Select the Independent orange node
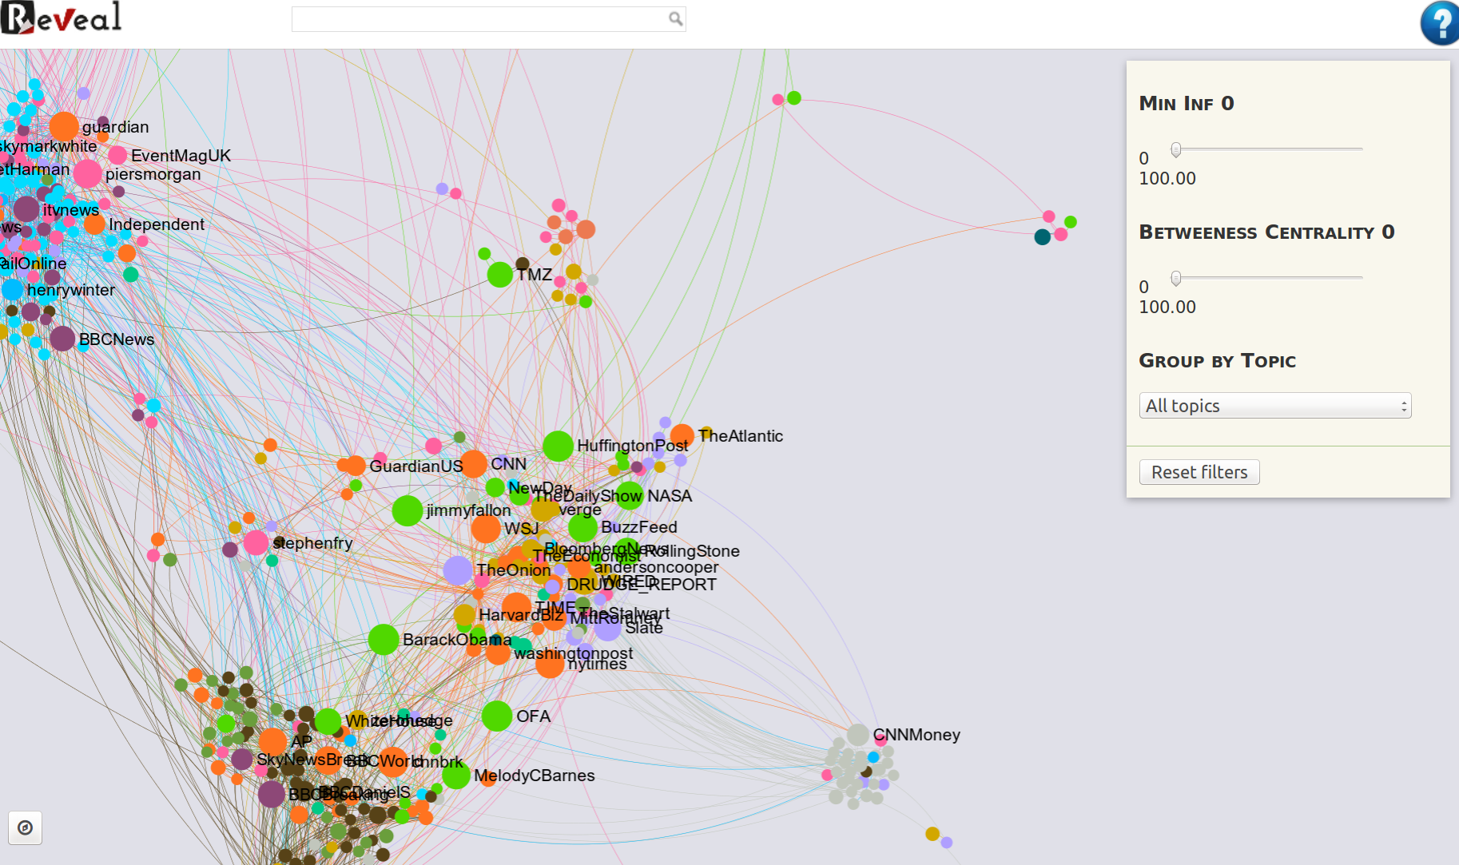The height and width of the screenshot is (865, 1459). 94,224
